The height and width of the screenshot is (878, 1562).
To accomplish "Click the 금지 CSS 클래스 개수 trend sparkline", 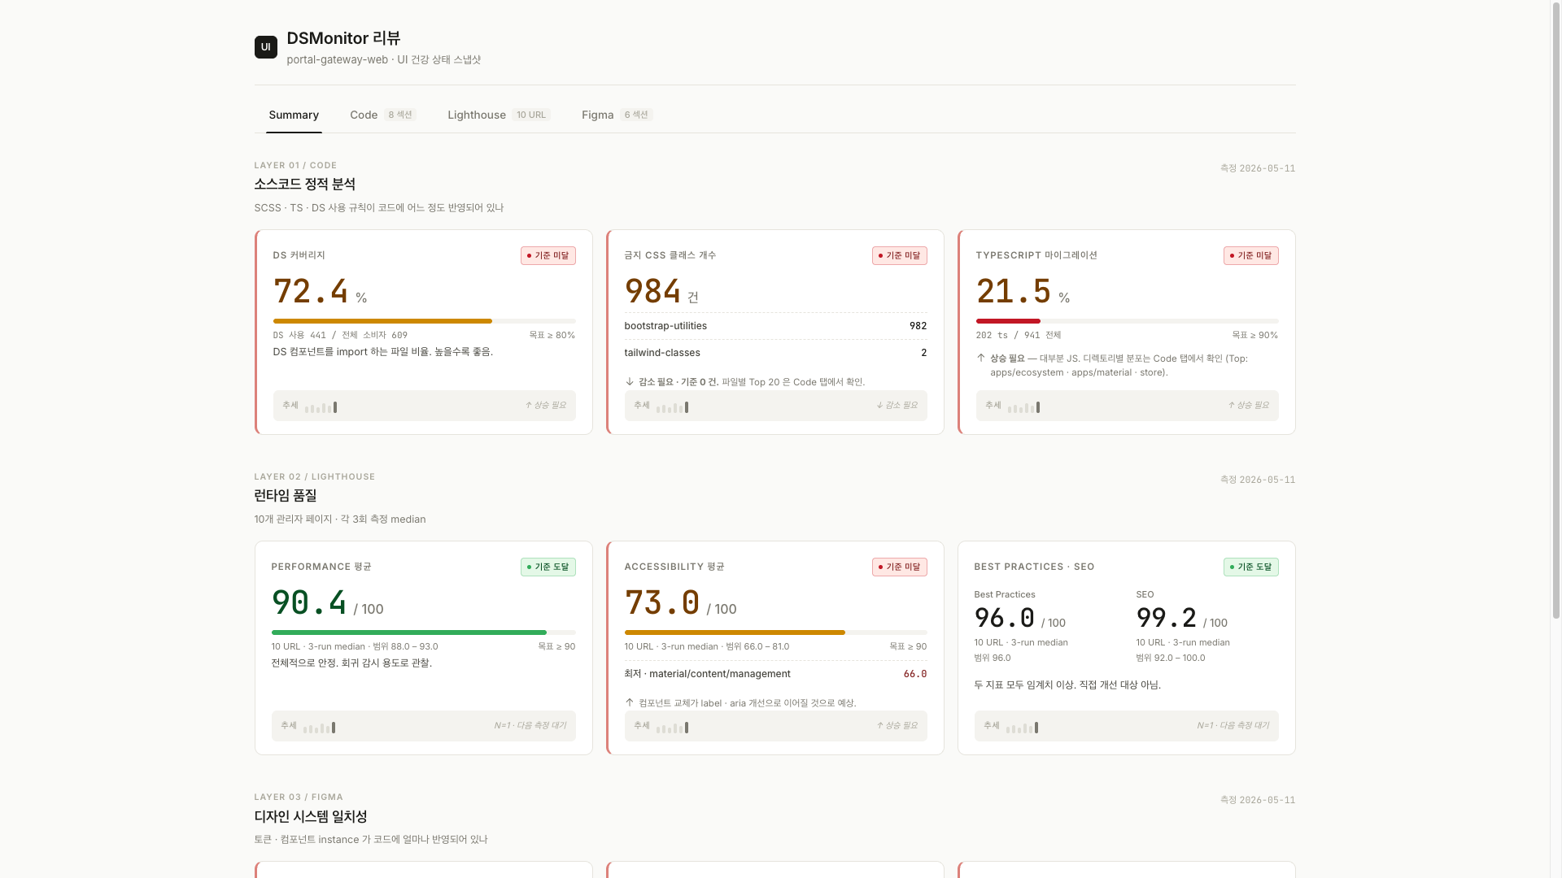I will (672, 406).
